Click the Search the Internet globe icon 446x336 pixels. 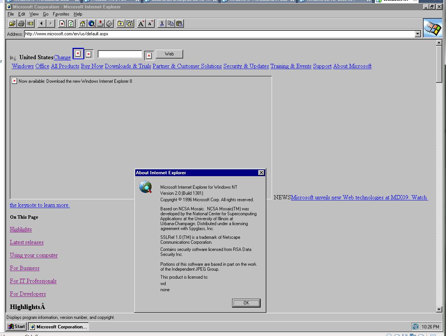click(x=91, y=24)
